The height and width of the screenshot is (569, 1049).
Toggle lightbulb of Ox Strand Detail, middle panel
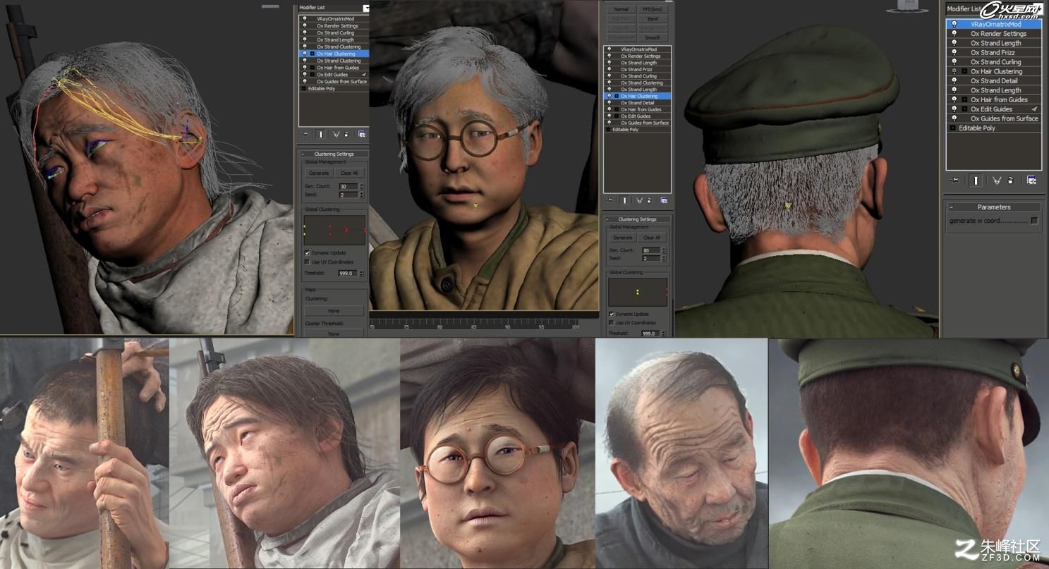pyautogui.click(x=609, y=102)
